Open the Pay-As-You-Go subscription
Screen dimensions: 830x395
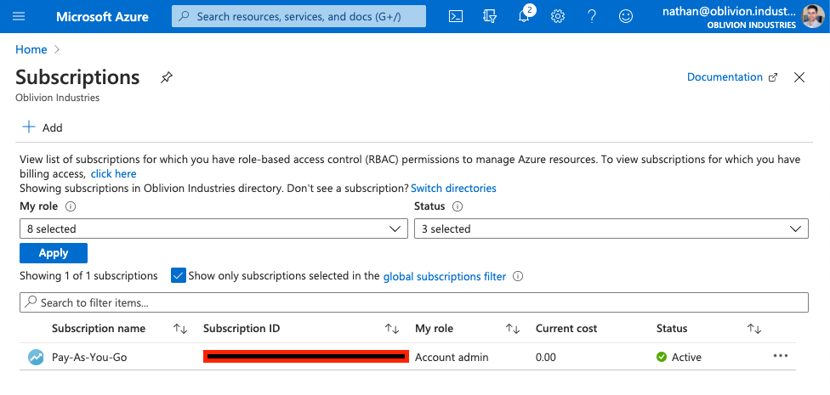(89, 357)
